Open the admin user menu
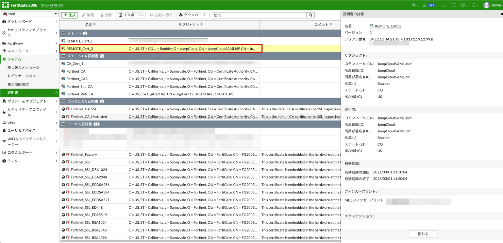The width and height of the screenshot is (503, 243). pyautogui.click(x=492, y=5)
